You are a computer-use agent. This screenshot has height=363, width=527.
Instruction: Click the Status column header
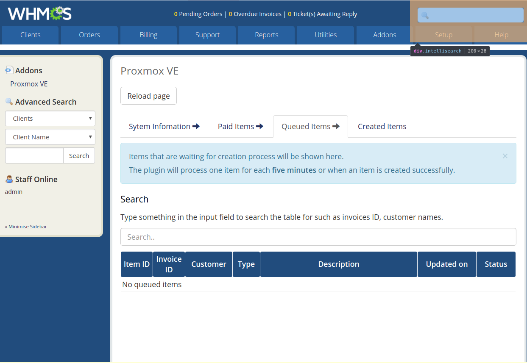click(496, 264)
